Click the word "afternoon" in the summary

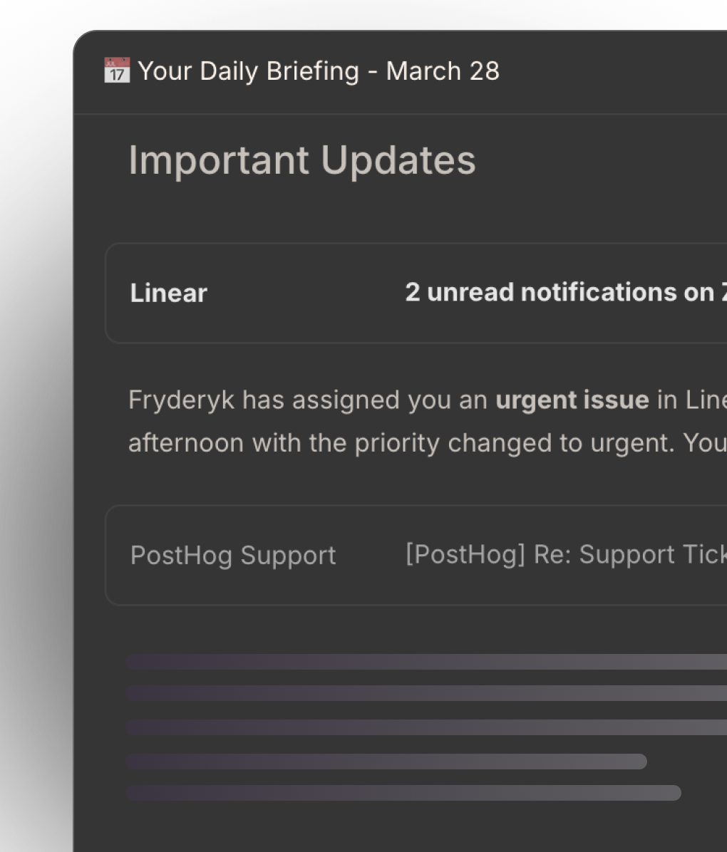[x=187, y=443]
